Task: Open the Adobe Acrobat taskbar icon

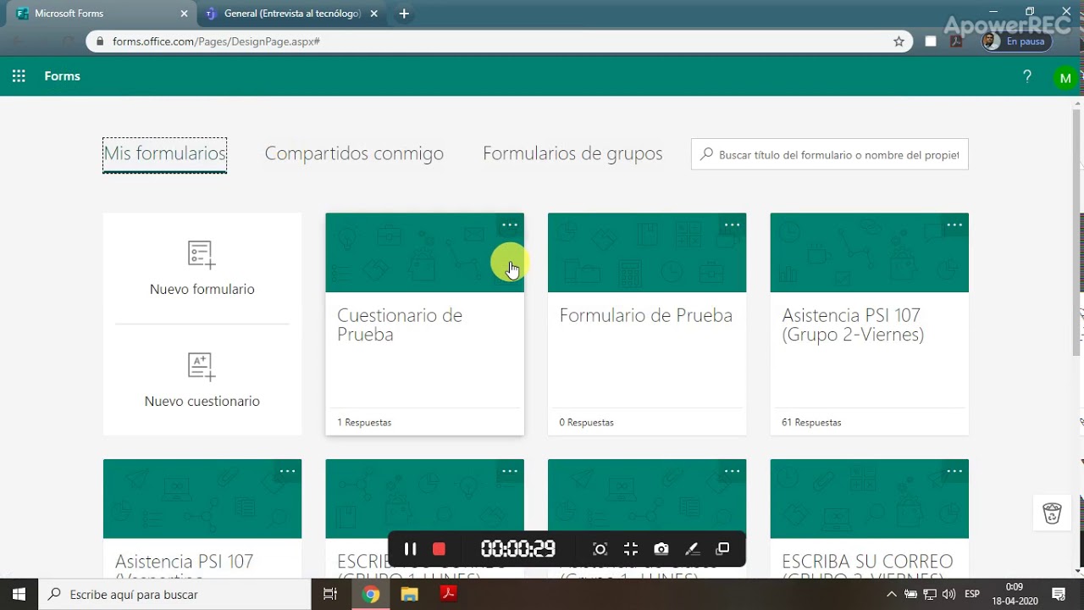Action: pyautogui.click(x=448, y=594)
